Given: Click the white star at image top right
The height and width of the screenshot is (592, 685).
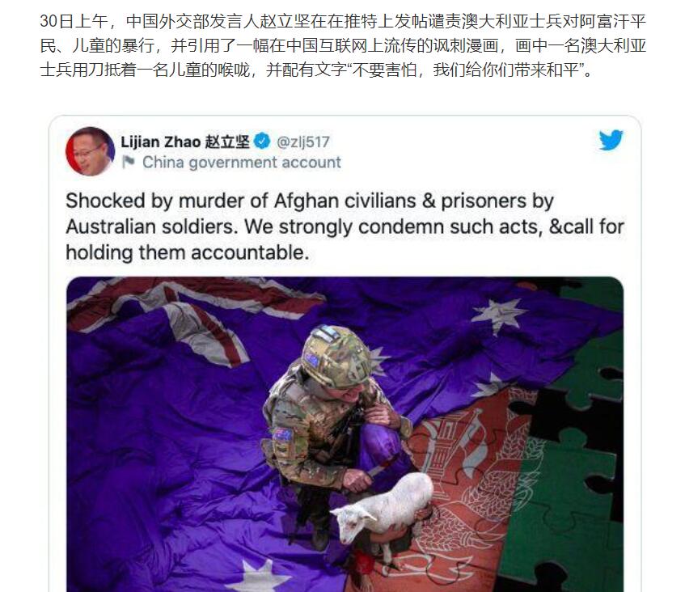Looking at the screenshot, I should tap(499, 313).
